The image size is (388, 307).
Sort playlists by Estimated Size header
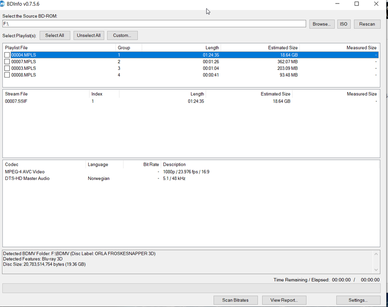click(x=260, y=48)
